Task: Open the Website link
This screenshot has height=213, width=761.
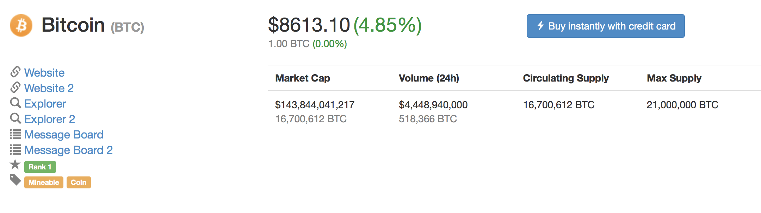Action: click(44, 73)
